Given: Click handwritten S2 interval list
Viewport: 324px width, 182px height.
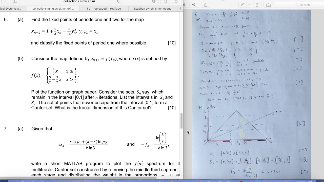Looking at the screenshot, I should point(250,161).
